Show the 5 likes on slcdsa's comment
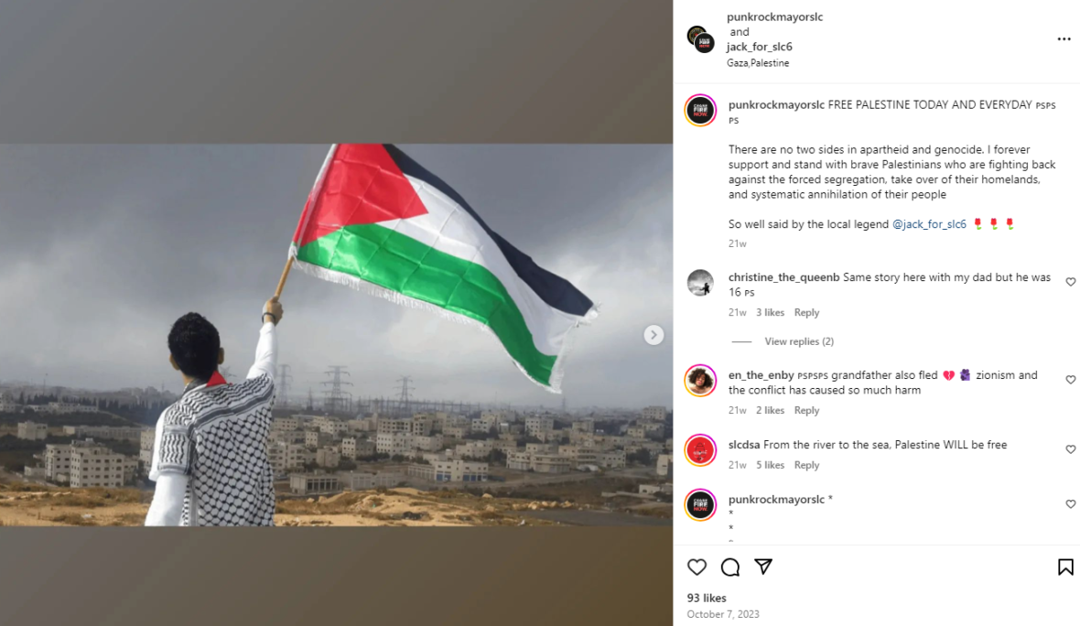Viewport: 1080px width, 626px height. [770, 465]
